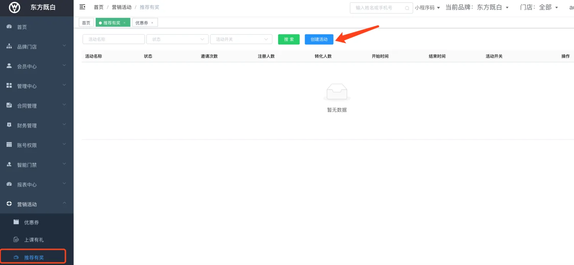
Task: Click the 东方既白 brand logo
Action: click(15, 7)
